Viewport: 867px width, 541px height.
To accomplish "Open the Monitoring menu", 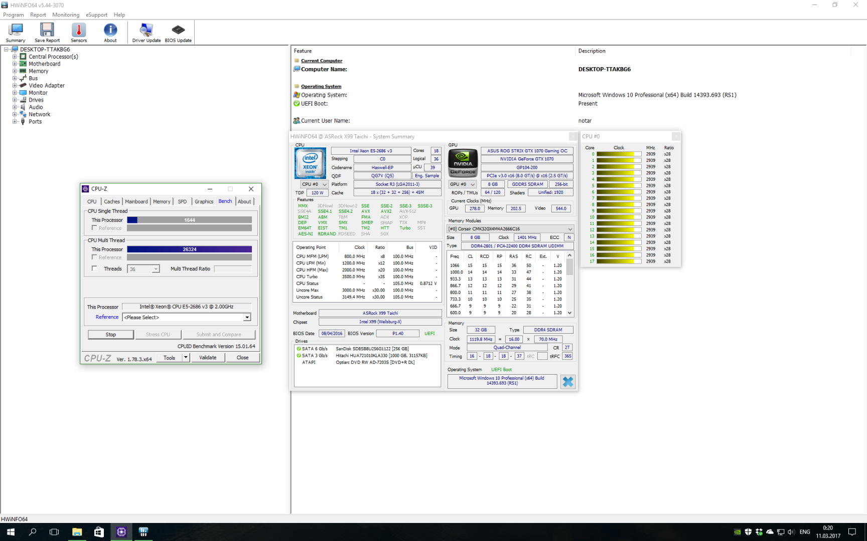I will pyautogui.click(x=66, y=15).
